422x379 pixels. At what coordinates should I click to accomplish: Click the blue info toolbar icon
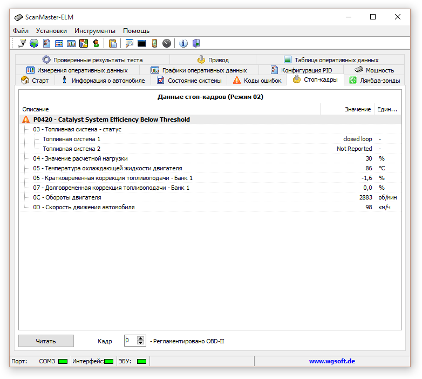(183, 43)
